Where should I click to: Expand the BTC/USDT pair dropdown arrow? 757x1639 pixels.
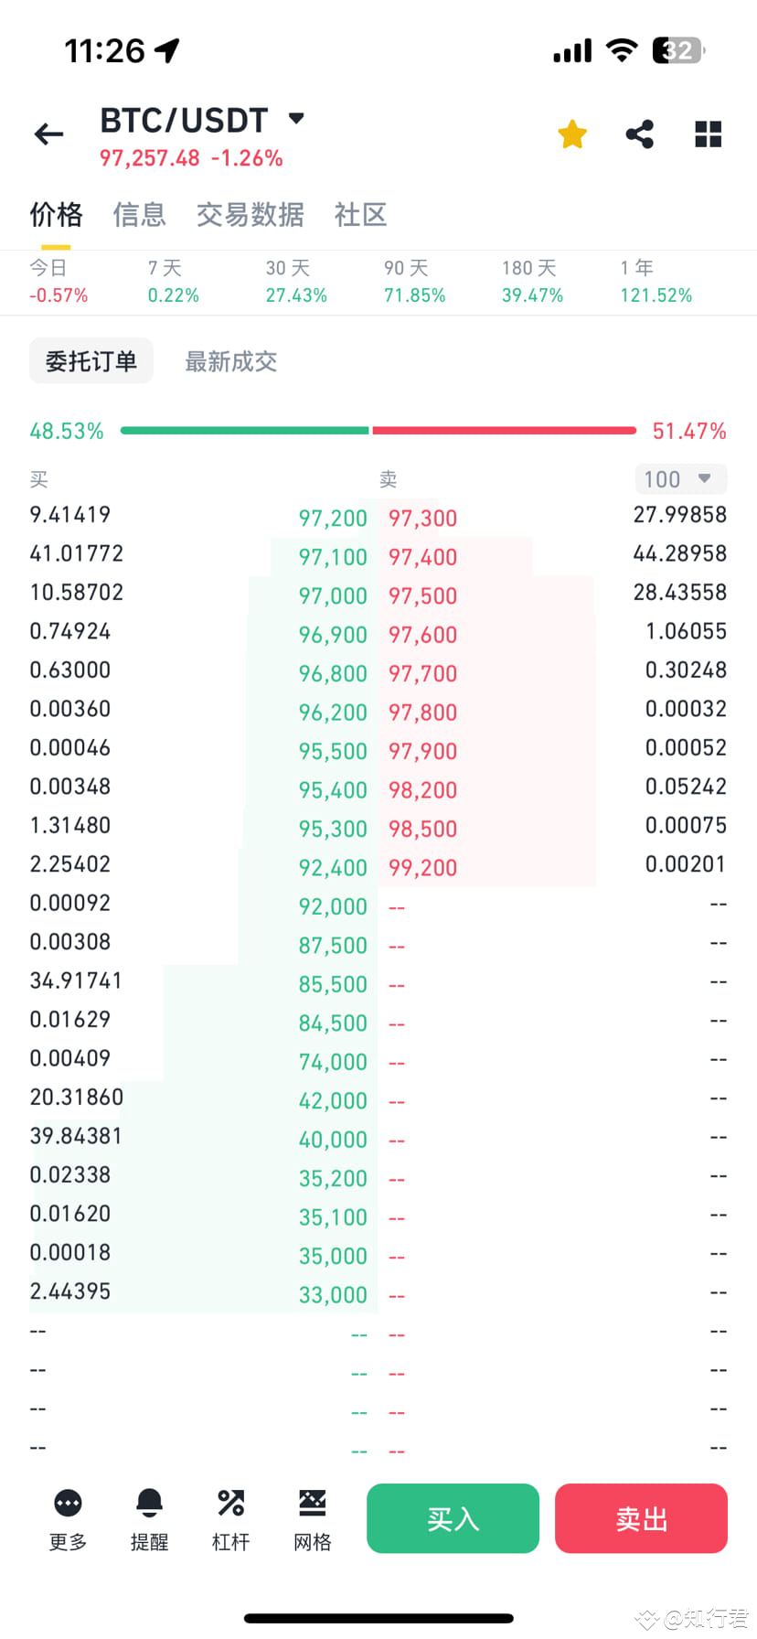296,118
